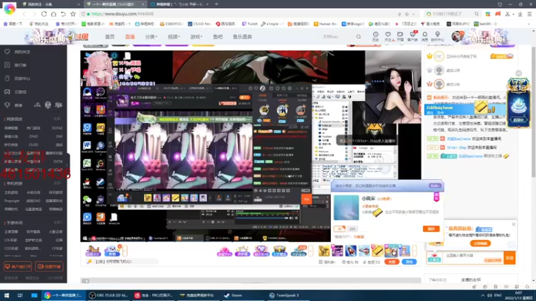Open the 历史 history clock icon
536x301 pixels.
[375, 36]
